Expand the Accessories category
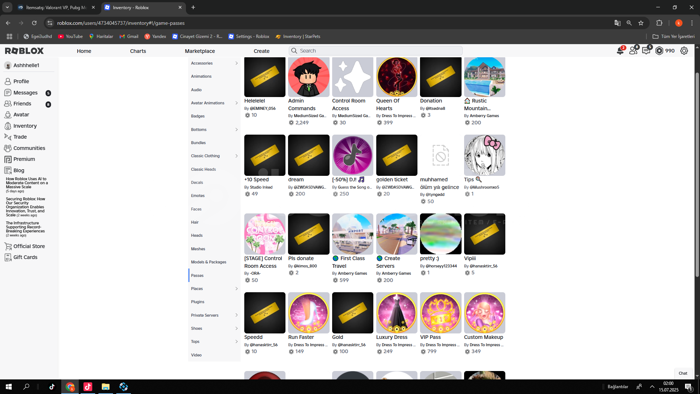The image size is (700, 394). (237, 63)
